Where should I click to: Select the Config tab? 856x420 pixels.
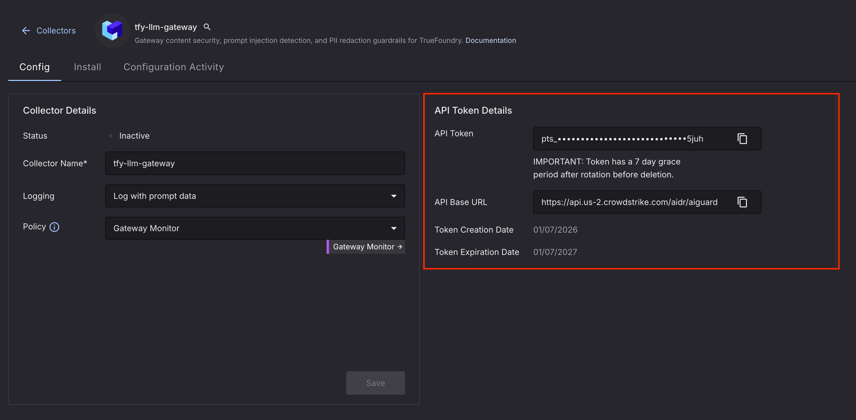coord(35,67)
